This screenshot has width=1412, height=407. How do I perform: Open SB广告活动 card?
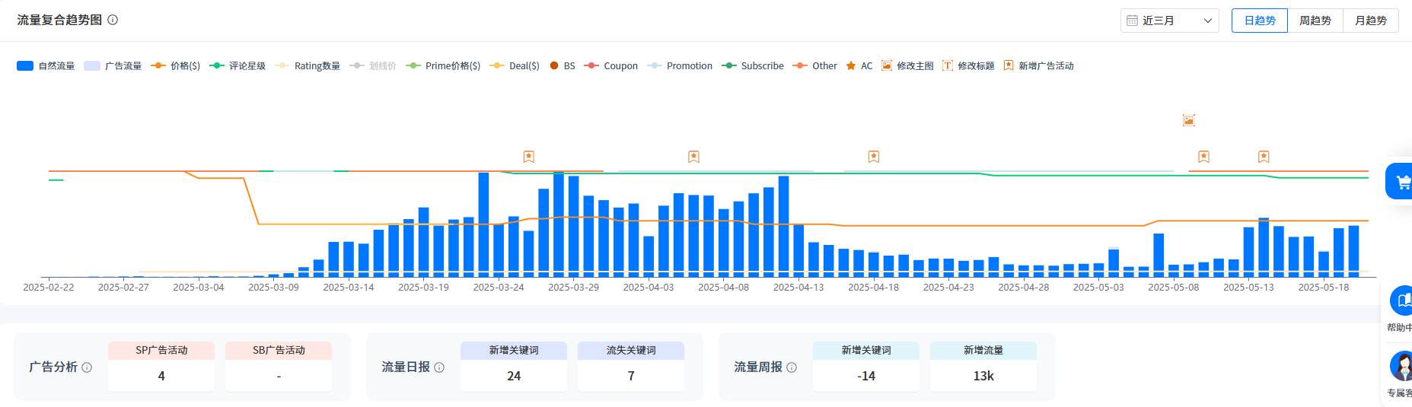point(279,367)
